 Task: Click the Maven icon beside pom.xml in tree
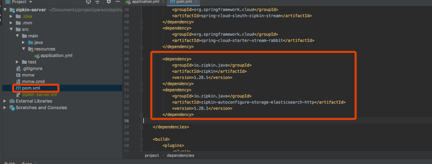(18, 88)
